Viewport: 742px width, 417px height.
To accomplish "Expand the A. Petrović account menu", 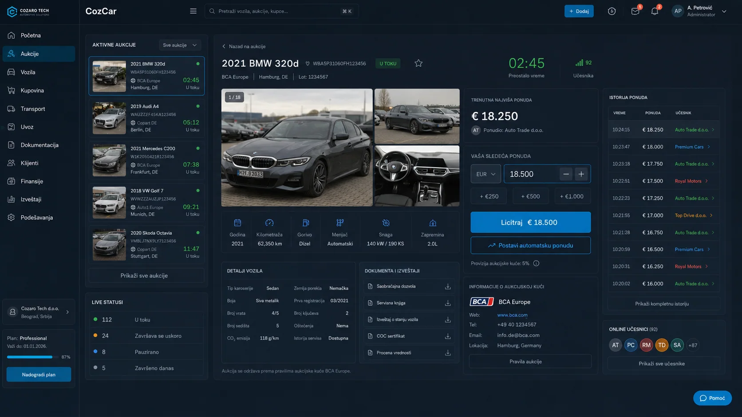I will click(724, 12).
